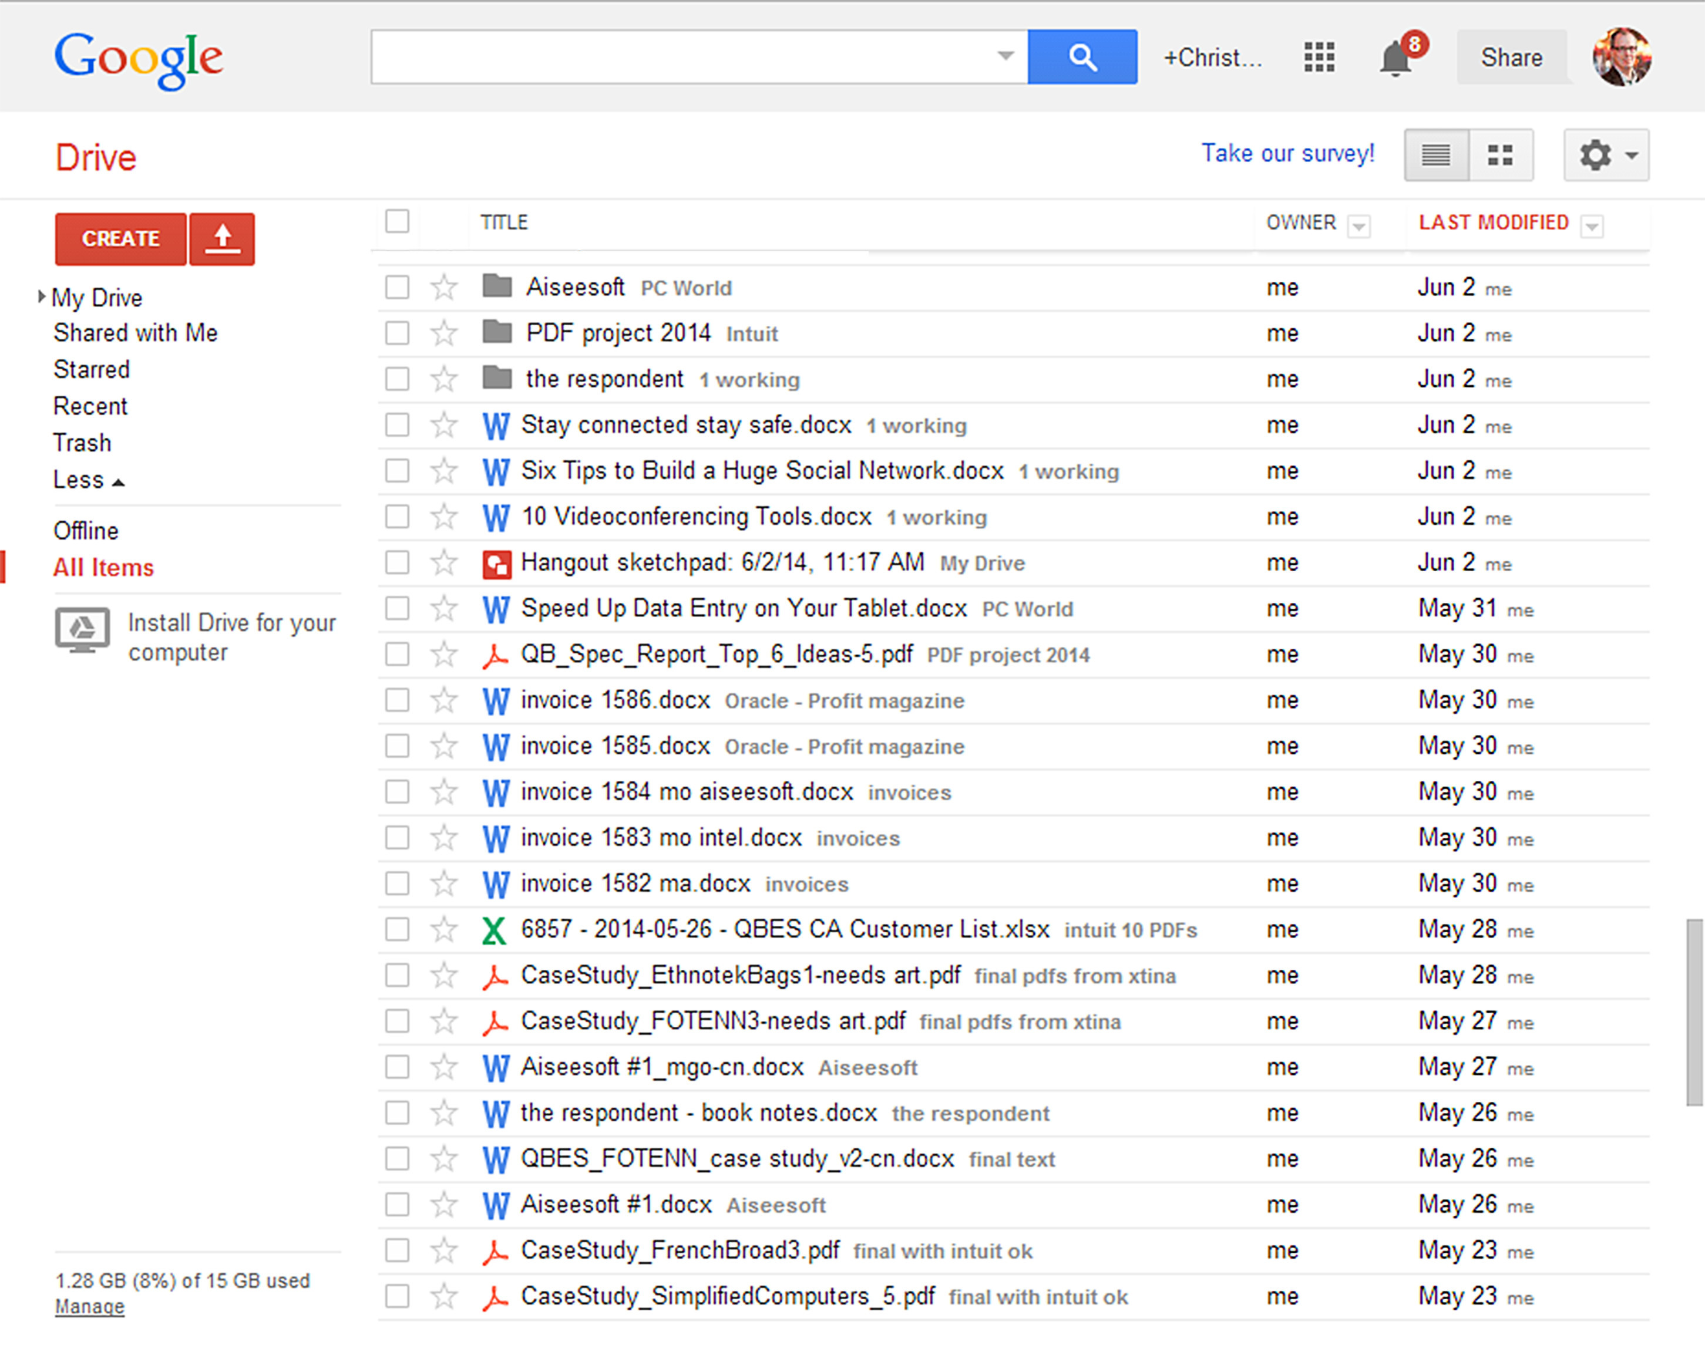Open the notifications bell
The height and width of the screenshot is (1352, 1705).
pyautogui.click(x=1395, y=59)
